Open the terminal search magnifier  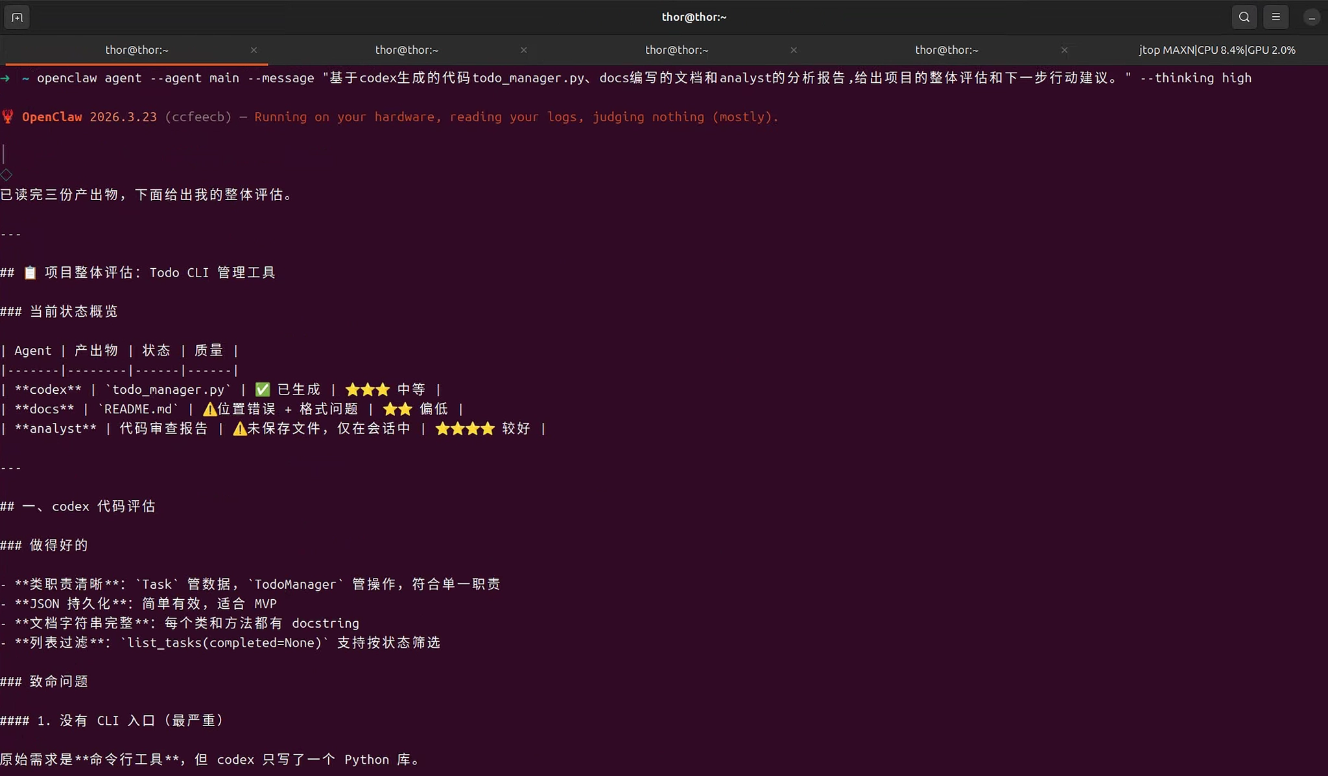(x=1244, y=17)
